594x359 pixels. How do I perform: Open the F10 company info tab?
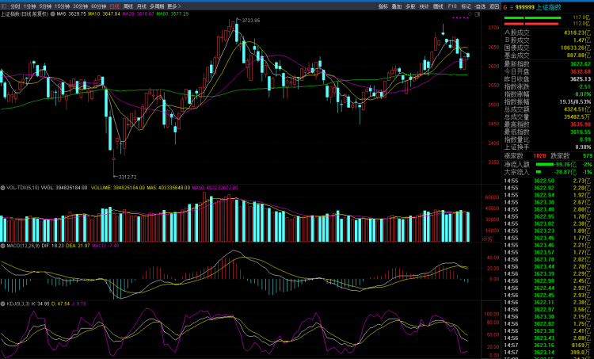click(453, 6)
